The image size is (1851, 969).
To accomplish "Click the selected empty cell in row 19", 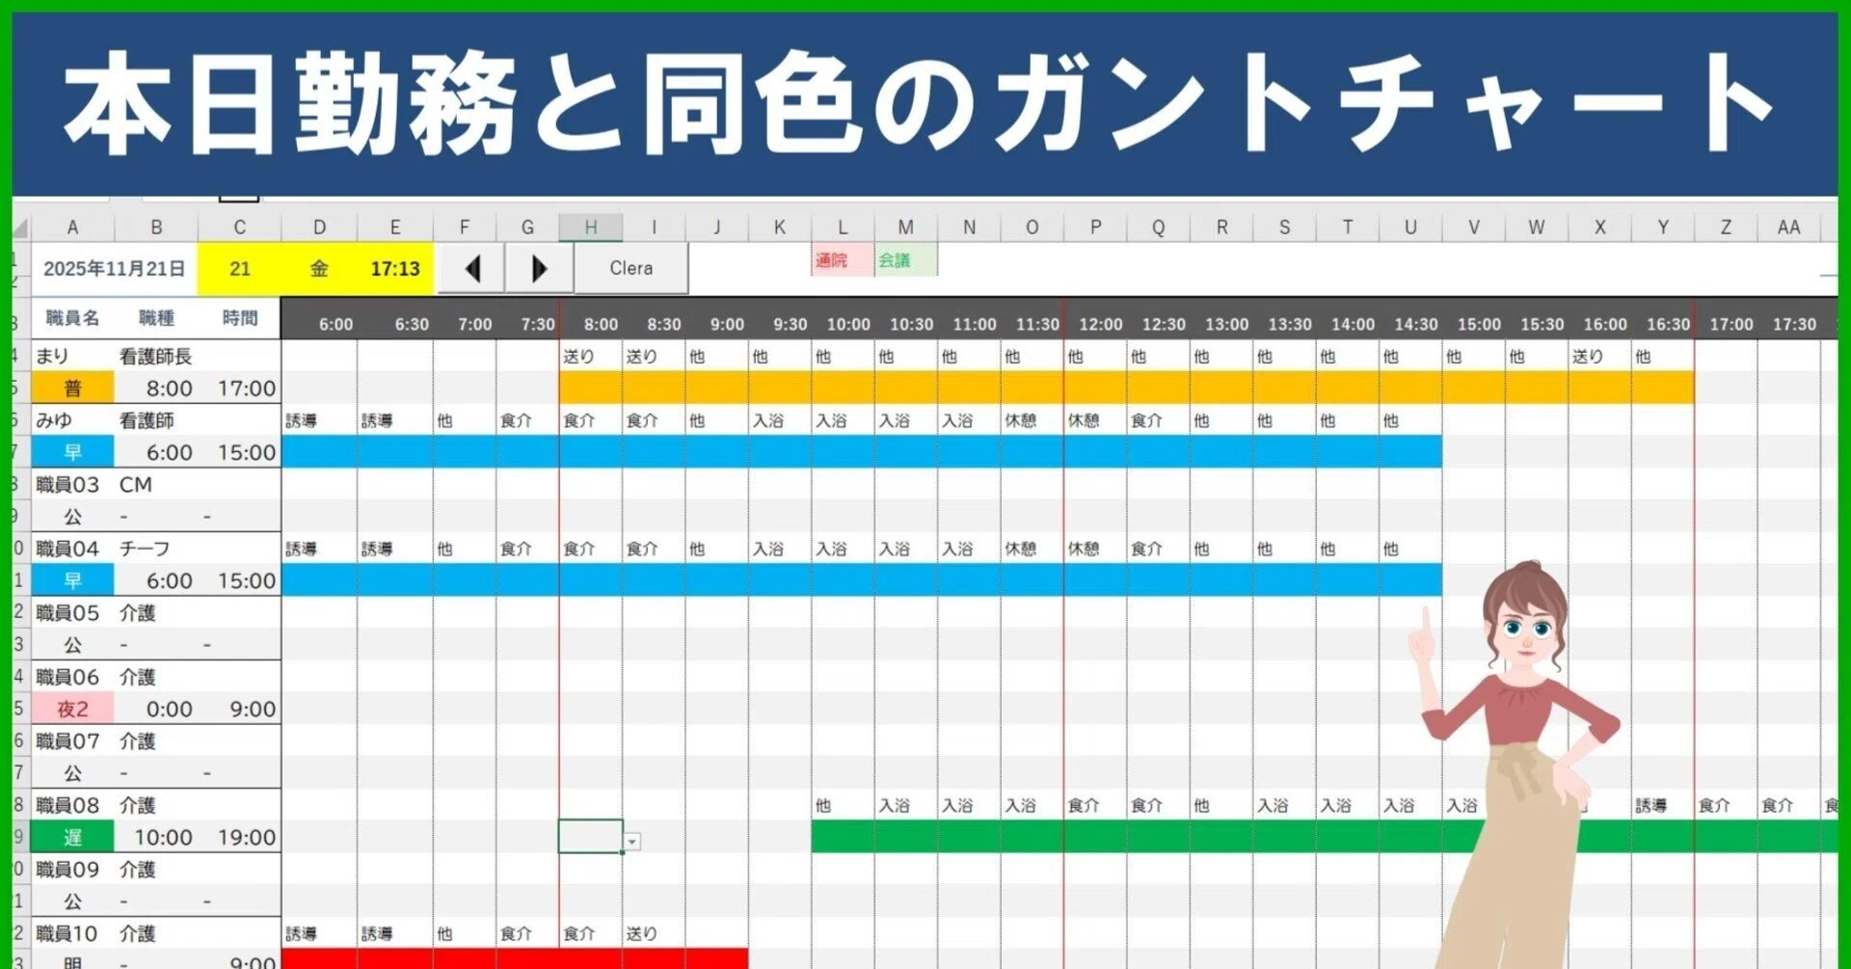I will click(590, 837).
